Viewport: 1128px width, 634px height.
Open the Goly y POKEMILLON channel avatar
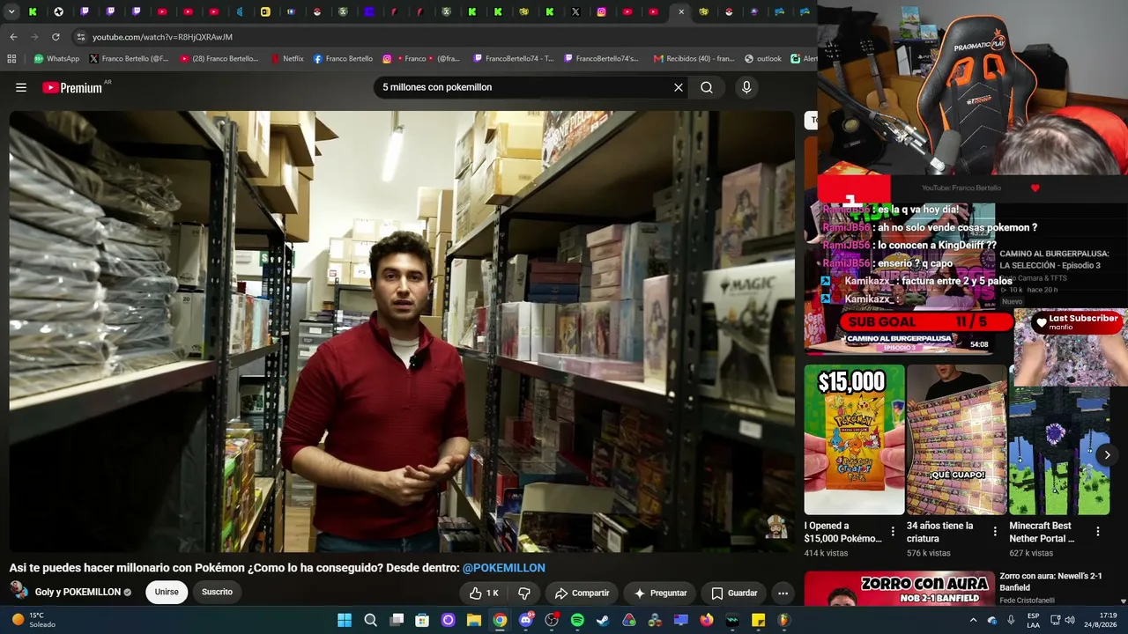point(19,591)
